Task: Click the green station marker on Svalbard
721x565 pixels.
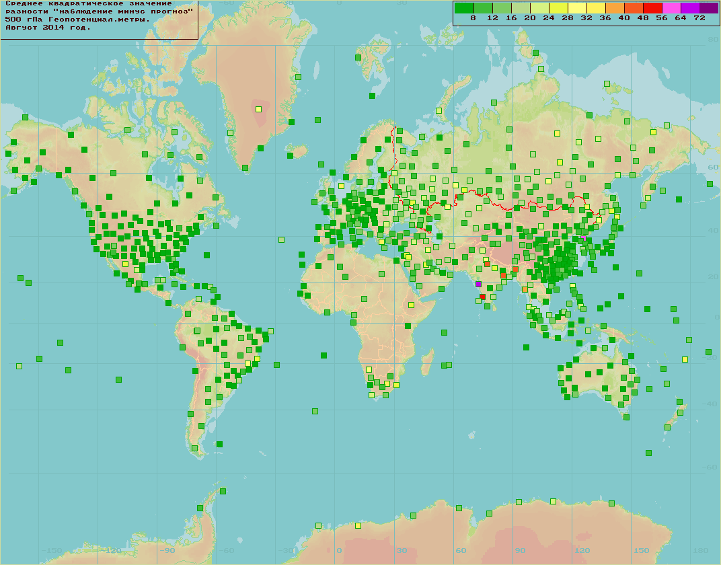Action: click(x=358, y=57)
